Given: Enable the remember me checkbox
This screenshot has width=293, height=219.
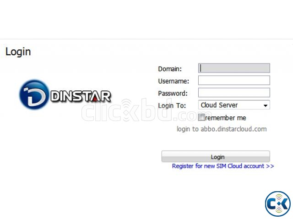Looking at the screenshot, I should tap(201, 118).
